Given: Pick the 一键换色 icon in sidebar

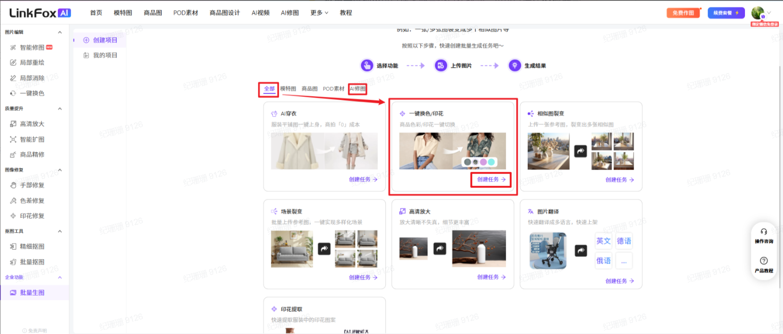Looking at the screenshot, I should (13, 93).
